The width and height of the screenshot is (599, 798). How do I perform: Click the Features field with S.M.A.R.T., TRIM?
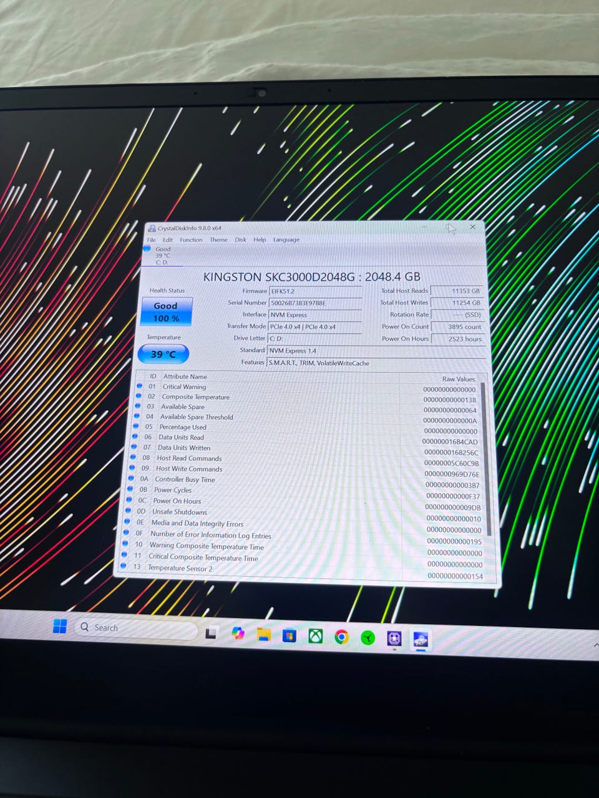click(376, 363)
